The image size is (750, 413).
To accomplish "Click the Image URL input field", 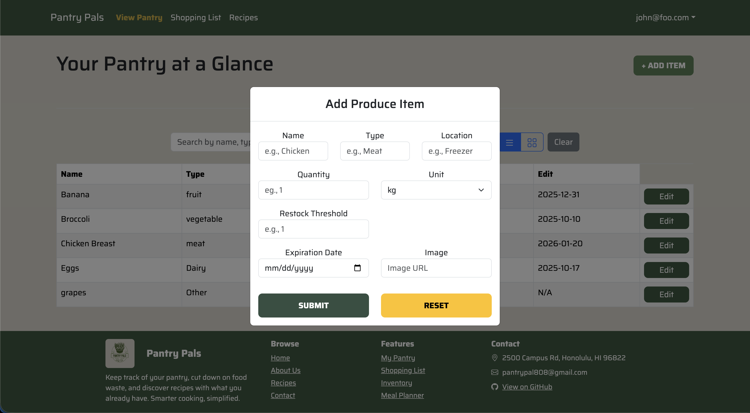I will tap(436, 268).
